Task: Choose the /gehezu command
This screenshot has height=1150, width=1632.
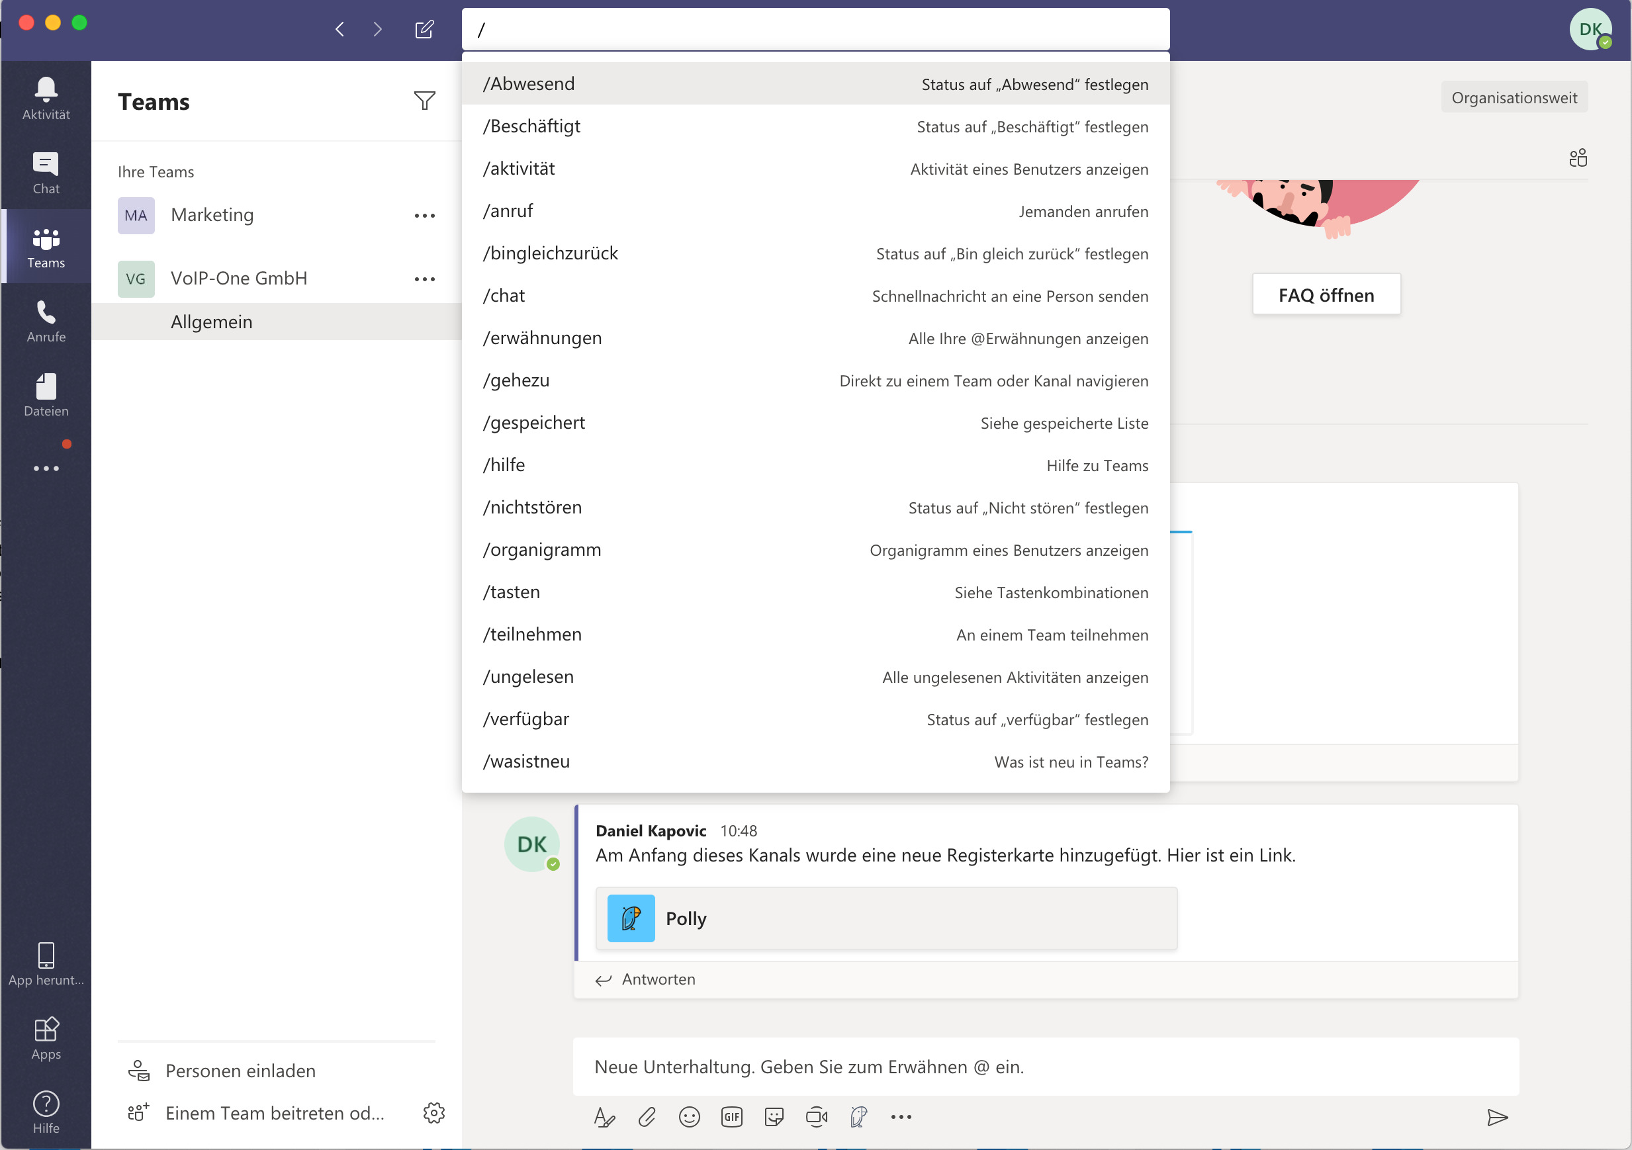Action: [815, 380]
